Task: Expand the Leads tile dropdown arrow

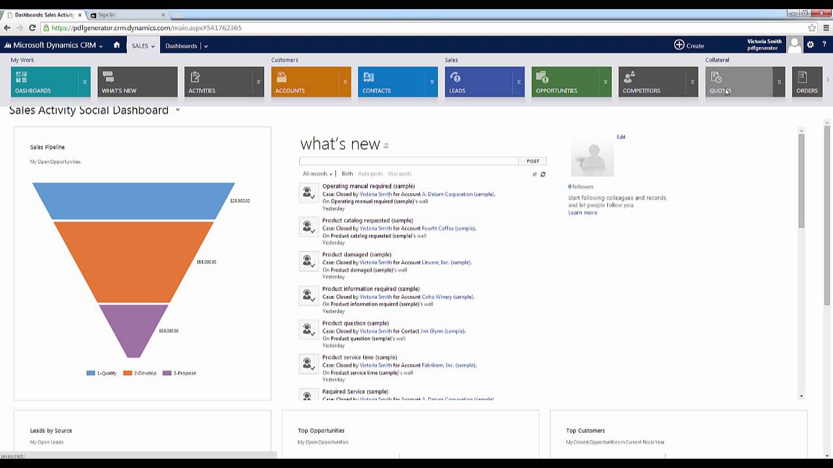Action: click(x=519, y=82)
